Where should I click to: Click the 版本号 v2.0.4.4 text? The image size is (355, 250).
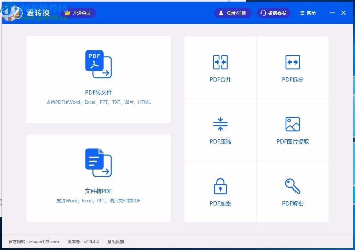tap(83, 241)
